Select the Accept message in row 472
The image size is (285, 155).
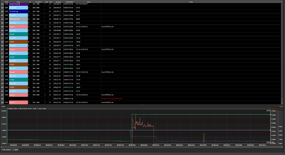tap(18, 57)
